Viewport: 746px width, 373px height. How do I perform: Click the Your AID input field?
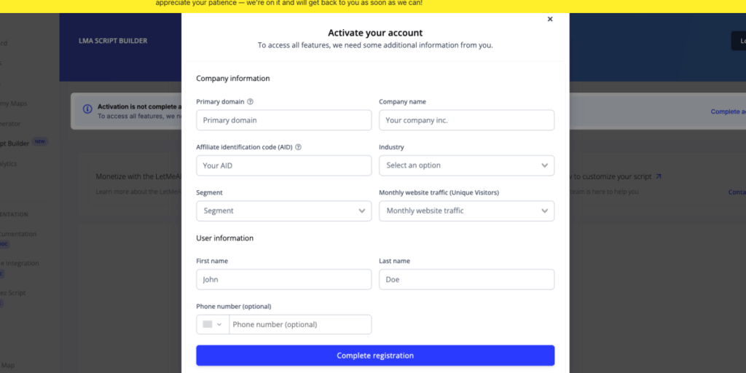pos(284,165)
